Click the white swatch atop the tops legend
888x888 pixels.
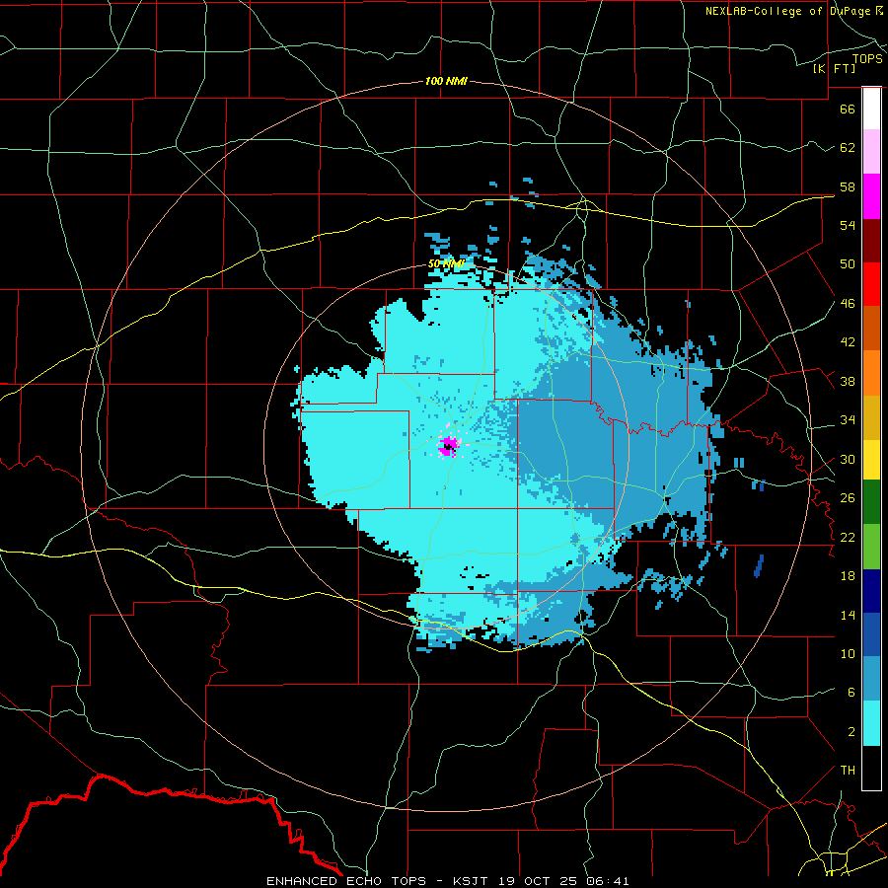click(x=871, y=109)
